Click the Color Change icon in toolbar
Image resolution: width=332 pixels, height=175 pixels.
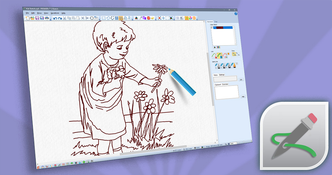pos(136,18)
